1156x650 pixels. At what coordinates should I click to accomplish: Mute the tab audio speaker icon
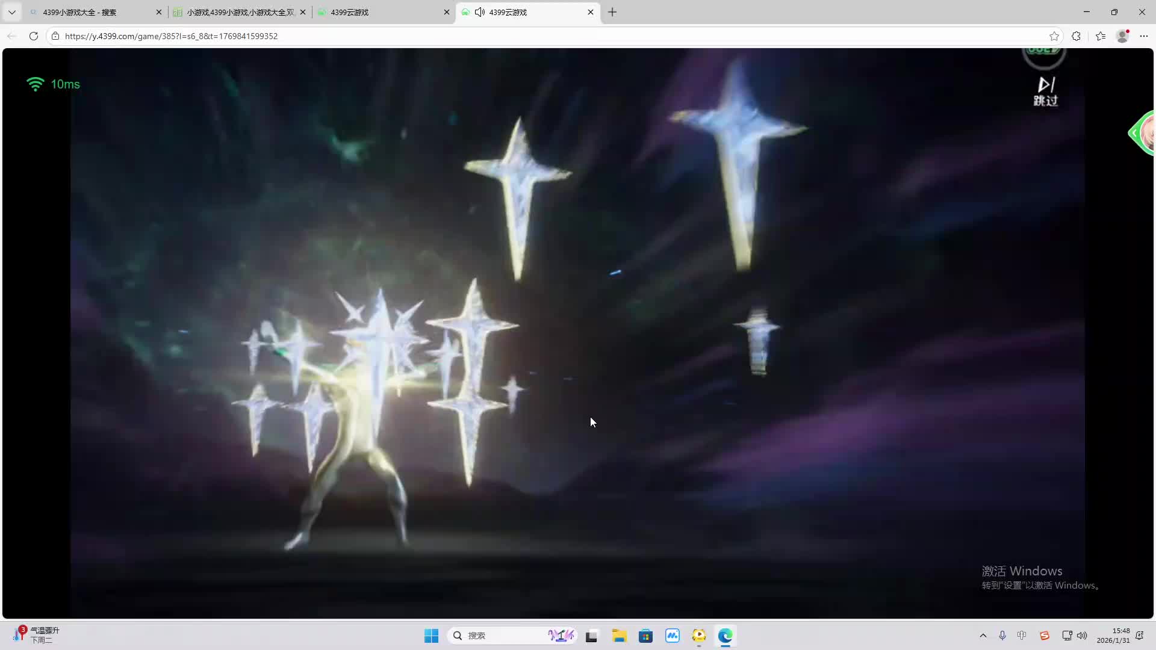[480, 12]
